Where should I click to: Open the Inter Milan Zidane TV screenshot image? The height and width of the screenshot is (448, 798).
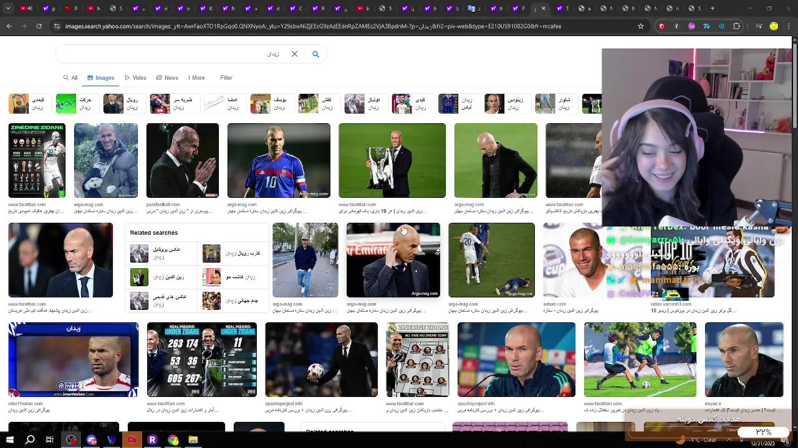[x=74, y=360]
